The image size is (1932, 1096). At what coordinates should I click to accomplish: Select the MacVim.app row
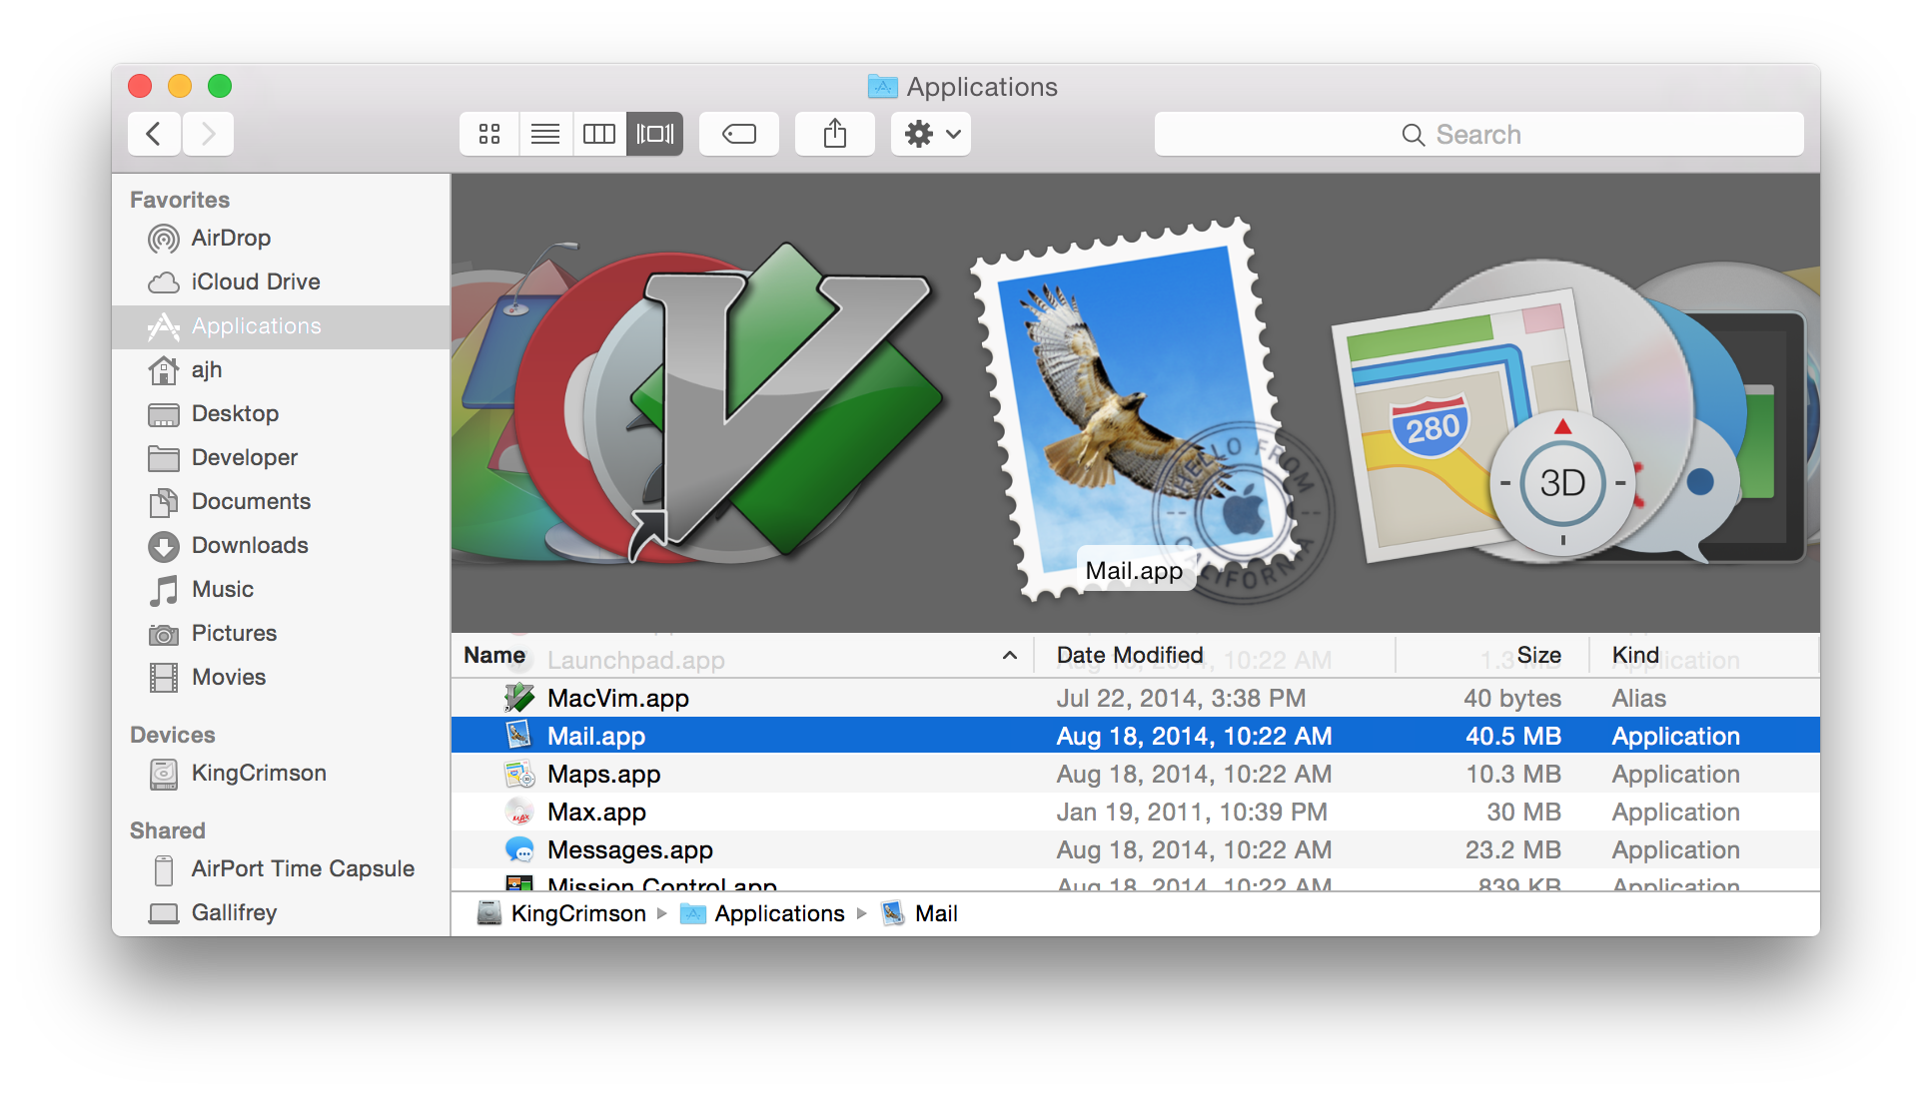coord(1135,698)
